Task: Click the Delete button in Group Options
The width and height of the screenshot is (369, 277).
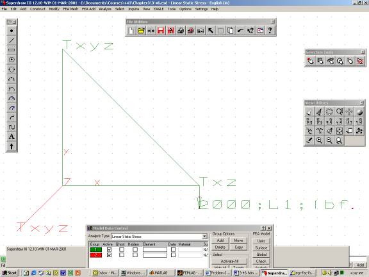Action: (x=220, y=248)
